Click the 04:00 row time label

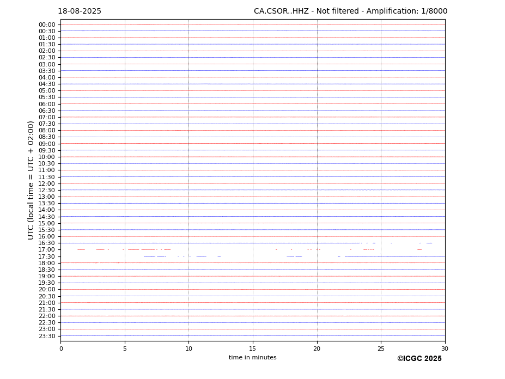pyautogui.click(x=47, y=78)
